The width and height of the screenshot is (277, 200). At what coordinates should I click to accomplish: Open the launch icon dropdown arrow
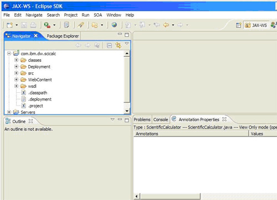tap(54, 25)
